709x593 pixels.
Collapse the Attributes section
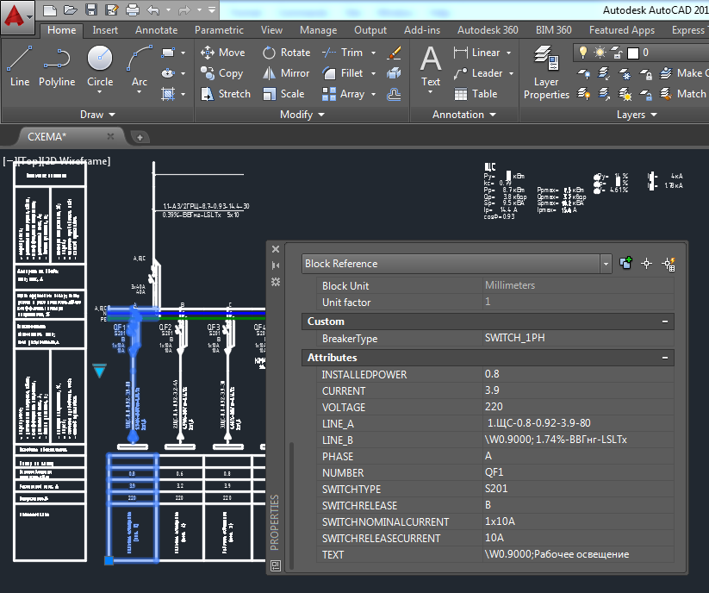(665, 357)
